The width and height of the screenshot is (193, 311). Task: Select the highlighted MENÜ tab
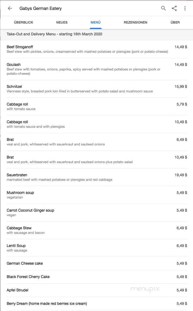pyautogui.click(x=96, y=23)
